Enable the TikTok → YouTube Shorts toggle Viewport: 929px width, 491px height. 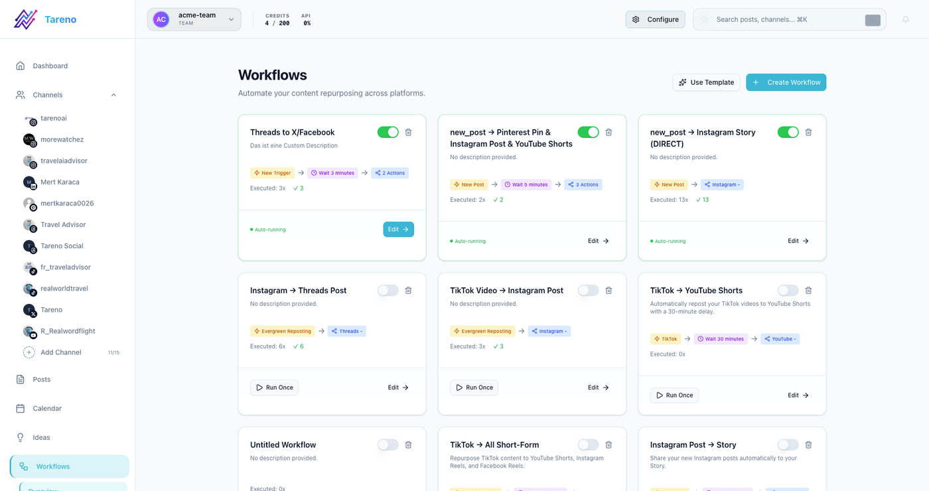click(x=788, y=290)
